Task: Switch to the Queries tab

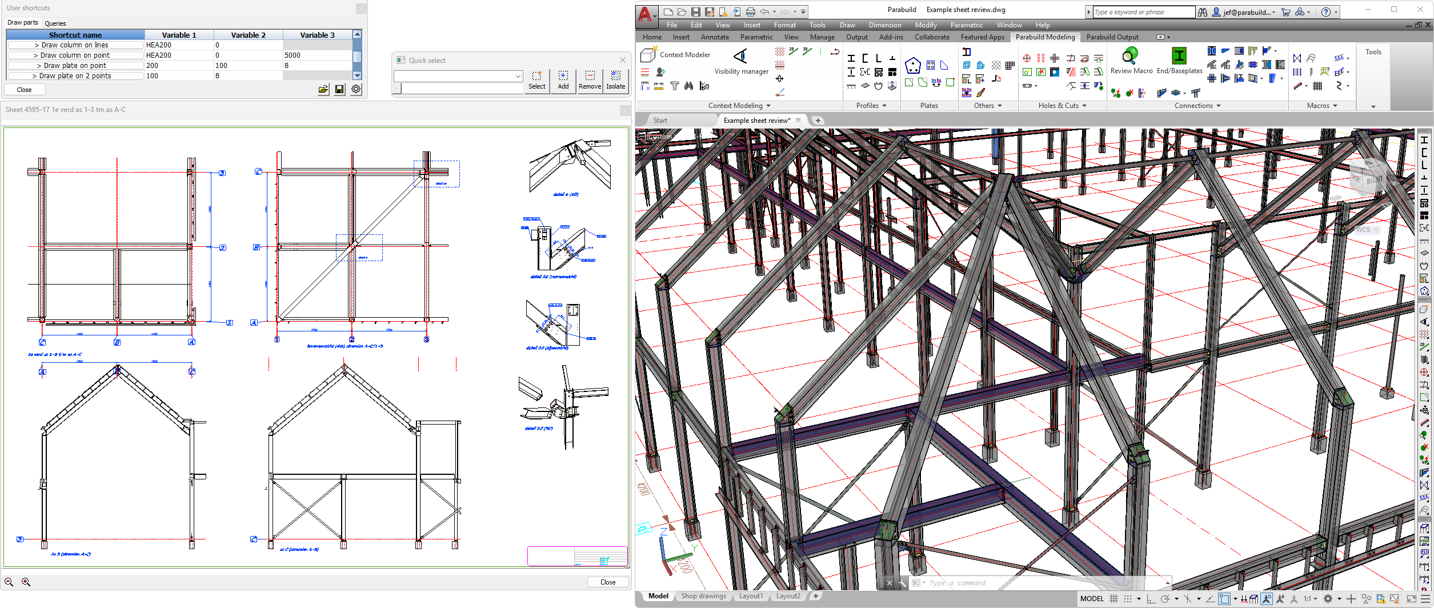Action: tap(55, 23)
